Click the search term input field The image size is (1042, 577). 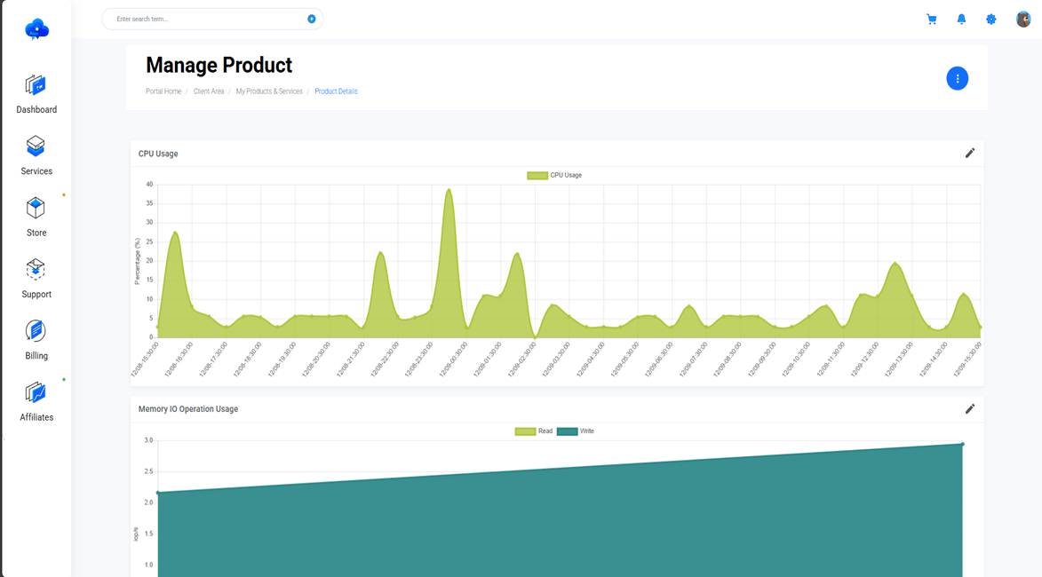[204, 19]
